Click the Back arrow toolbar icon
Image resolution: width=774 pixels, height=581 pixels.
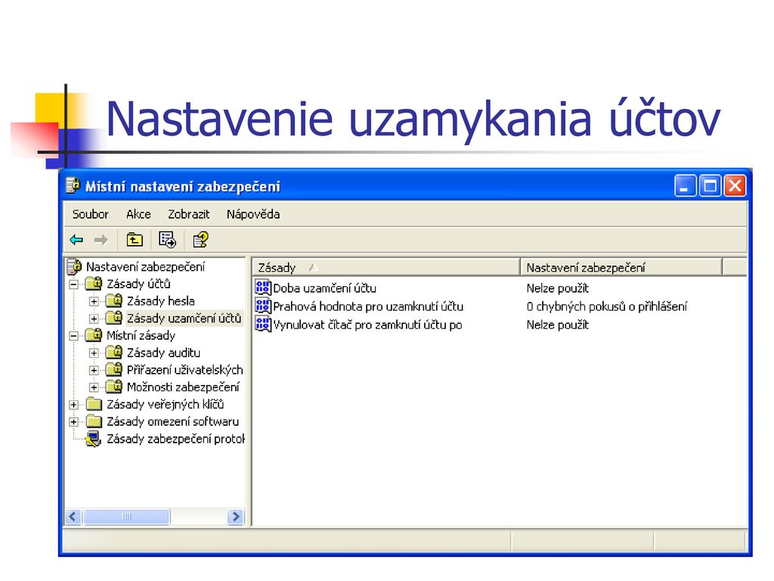click(76, 240)
